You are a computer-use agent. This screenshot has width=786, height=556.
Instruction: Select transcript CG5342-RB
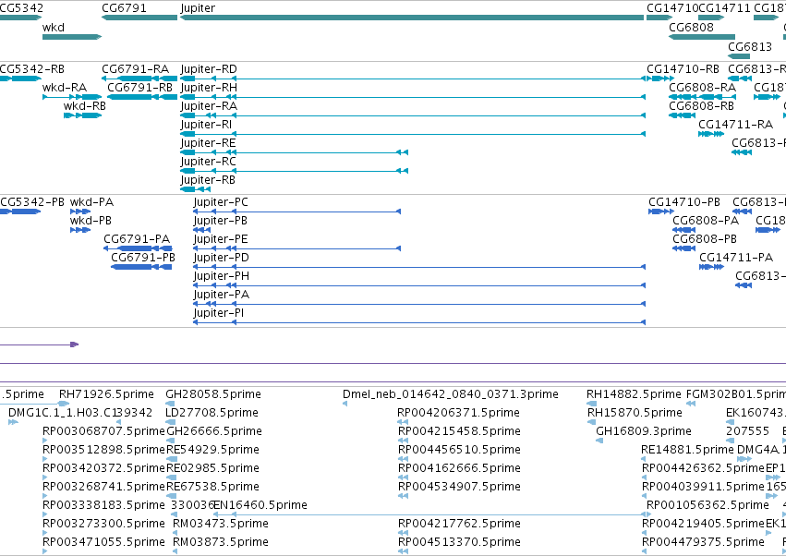pos(20,79)
